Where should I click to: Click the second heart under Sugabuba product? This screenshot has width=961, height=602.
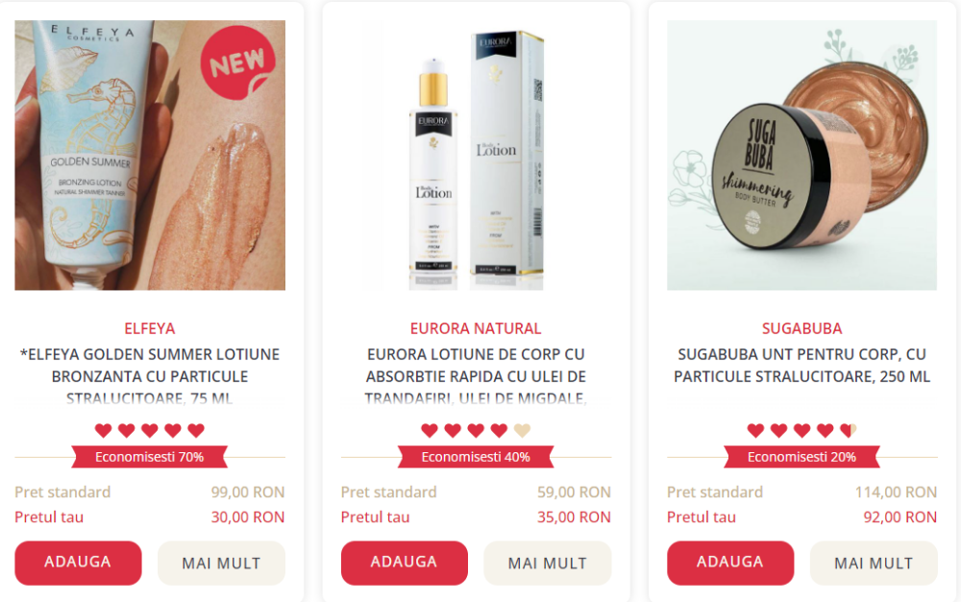(779, 430)
